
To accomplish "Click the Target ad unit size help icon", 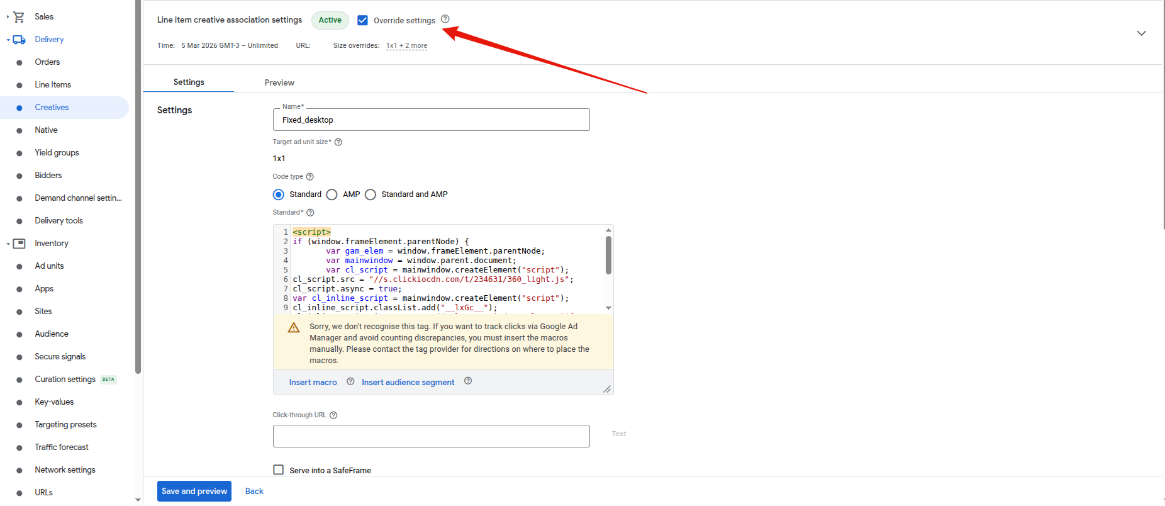I will [x=338, y=142].
